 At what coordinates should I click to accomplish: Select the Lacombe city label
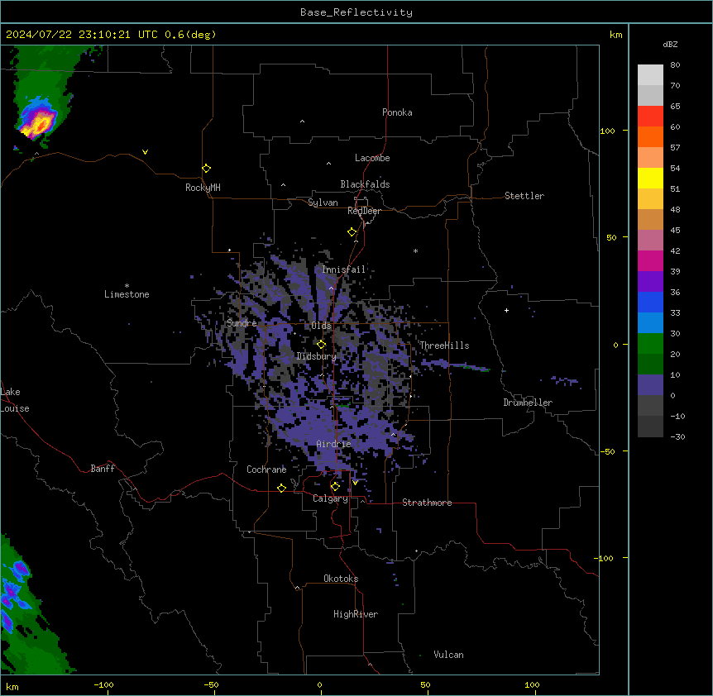pos(372,158)
